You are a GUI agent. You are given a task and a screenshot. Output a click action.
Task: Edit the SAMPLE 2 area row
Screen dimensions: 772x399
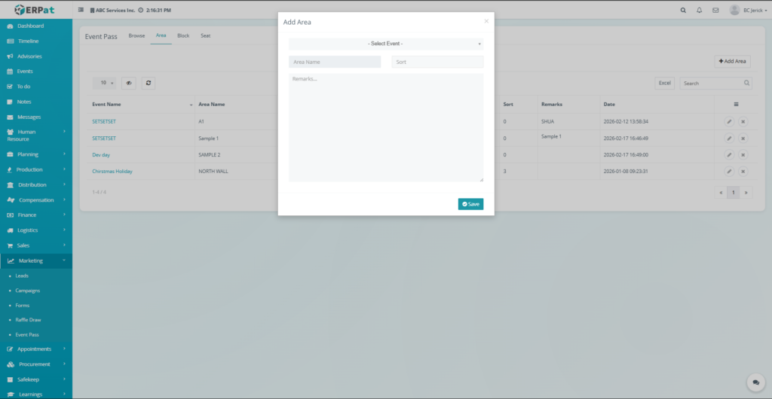(x=729, y=155)
